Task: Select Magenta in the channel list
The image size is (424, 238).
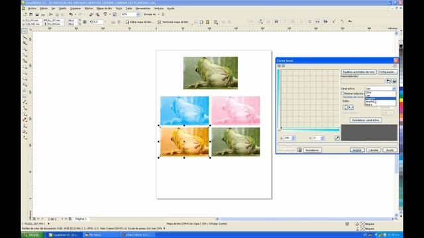Action: 380,99
